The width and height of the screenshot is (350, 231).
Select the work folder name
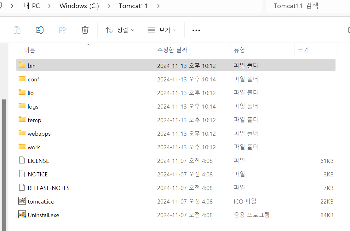tap(34, 147)
